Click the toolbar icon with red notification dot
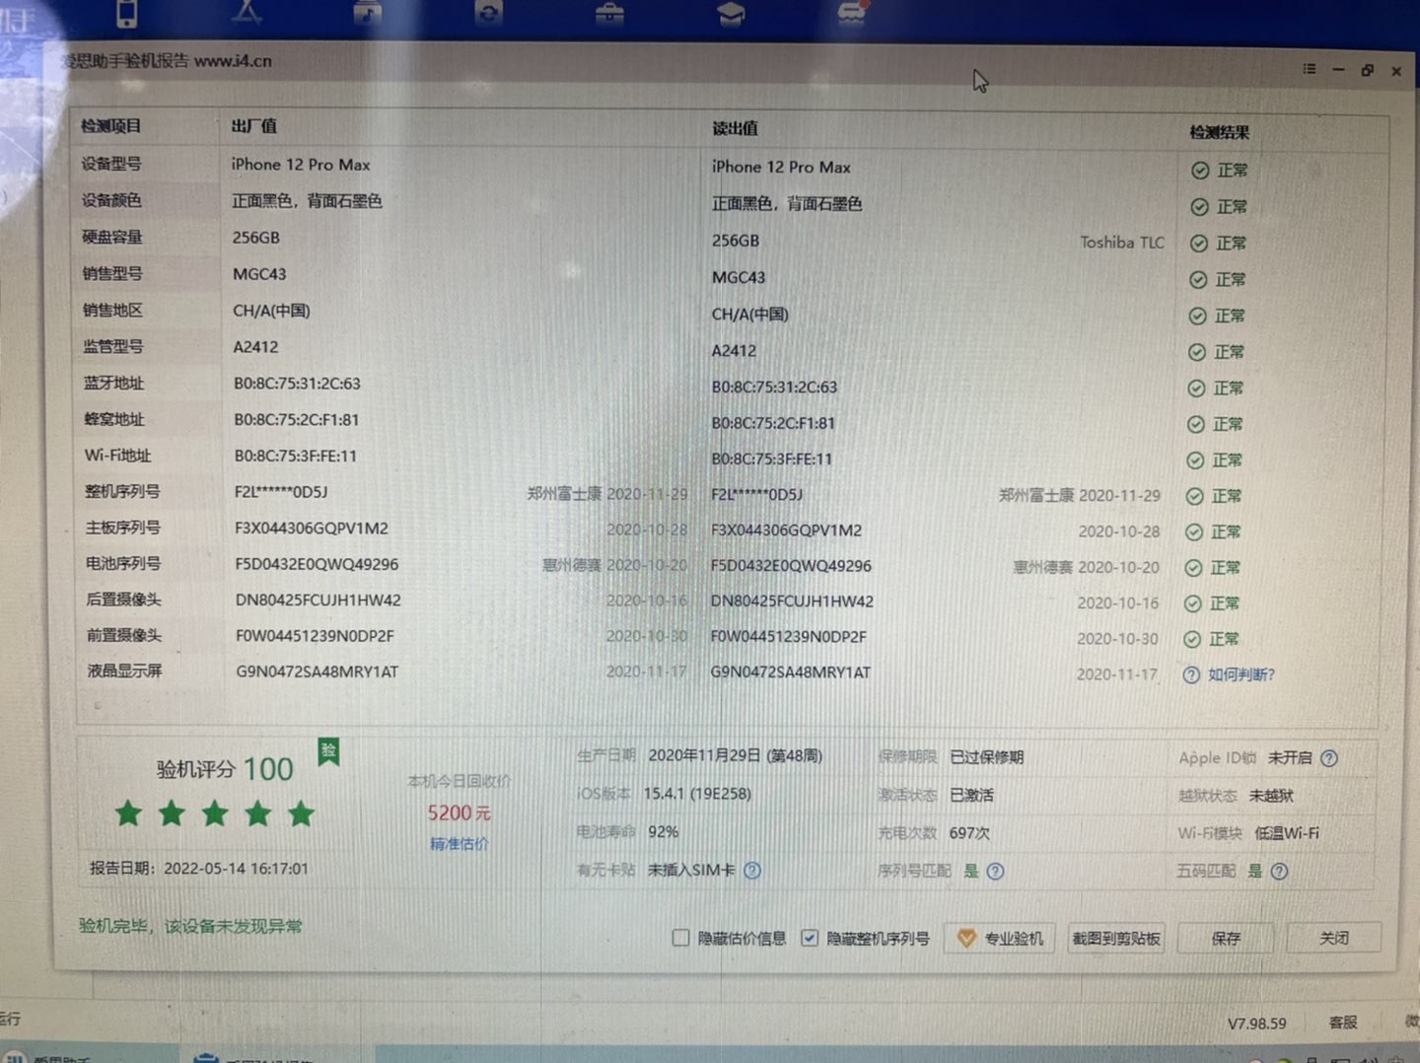Viewport: 1420px width, 1063px height. [x=852, y=11]
